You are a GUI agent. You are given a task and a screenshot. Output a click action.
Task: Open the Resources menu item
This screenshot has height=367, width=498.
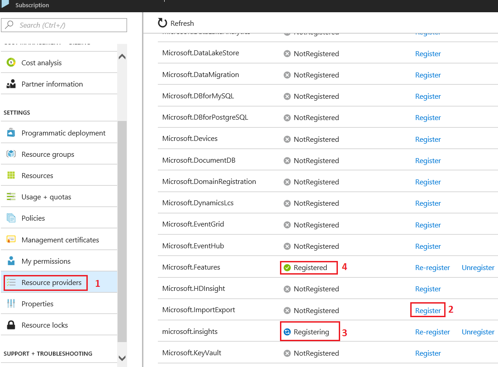click(x=59, y=175)
